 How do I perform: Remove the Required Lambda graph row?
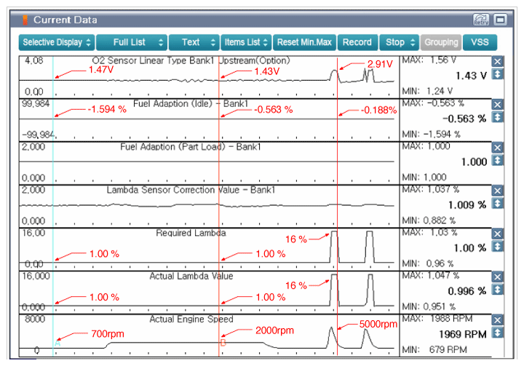pos(498,234)
